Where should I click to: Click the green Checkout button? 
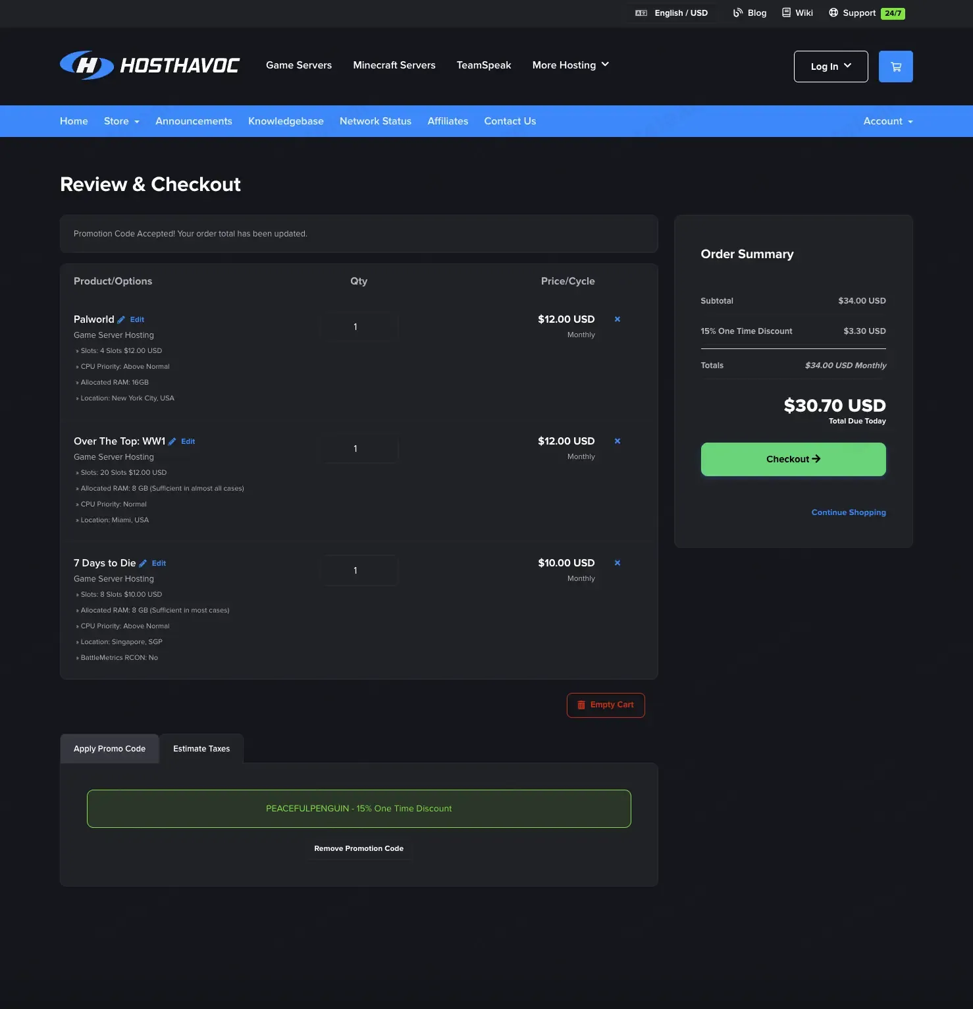[x=793, y=459]
